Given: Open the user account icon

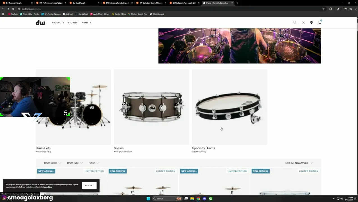Looking at the screenshot, I should [303, 22].
